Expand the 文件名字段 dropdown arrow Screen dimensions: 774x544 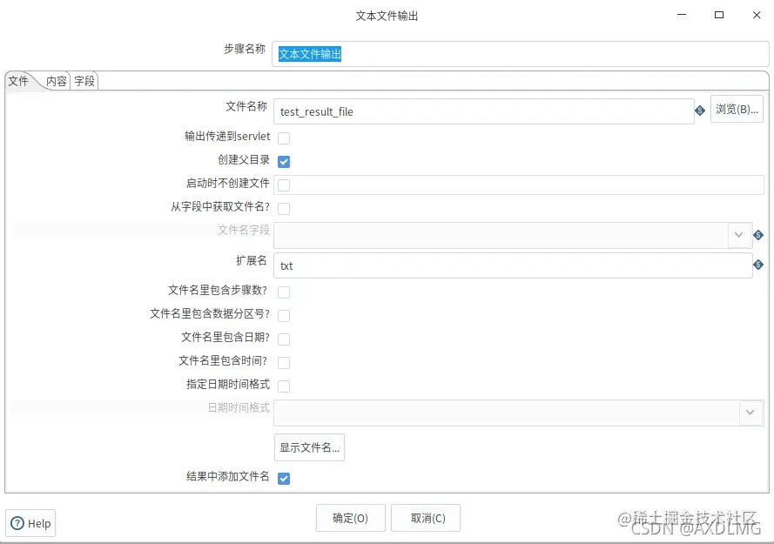pos(739,235)
